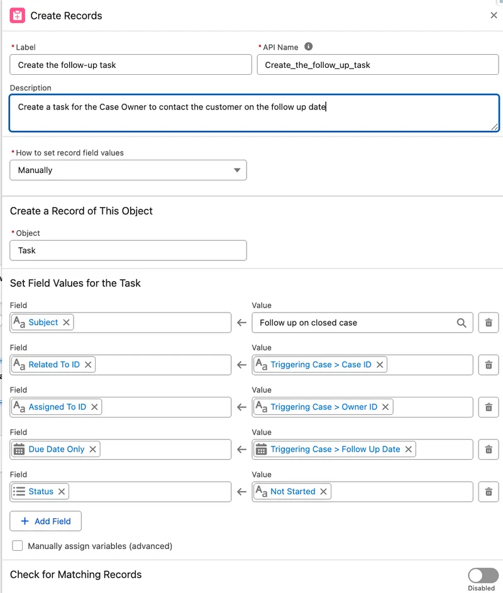Screen dimensions: 503x593
Task: Remove the Assigned To ID field pill
Action: pos(94,407)
